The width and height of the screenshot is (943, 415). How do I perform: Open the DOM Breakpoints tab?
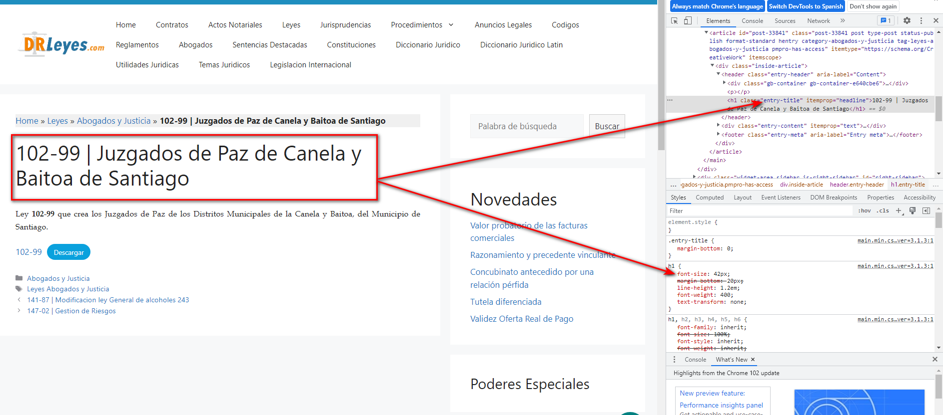[x=834, y=198]
